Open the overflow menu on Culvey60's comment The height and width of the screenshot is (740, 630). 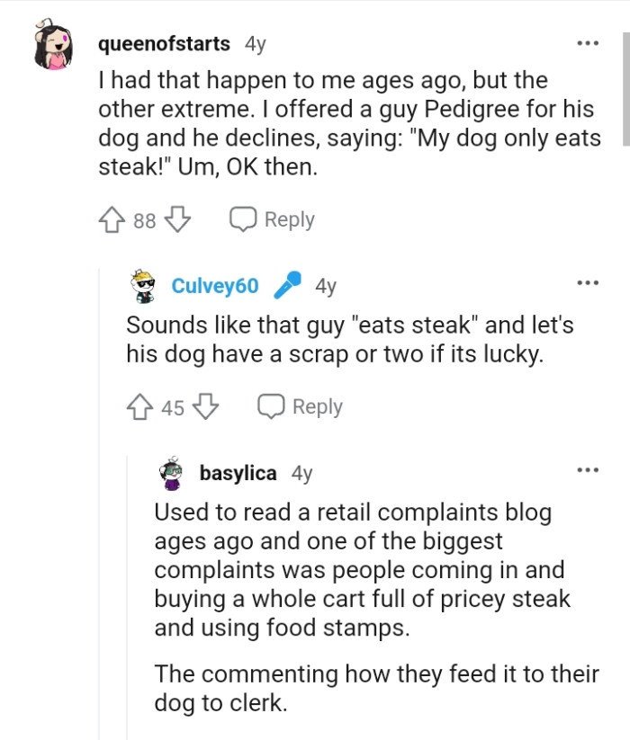[587, 282]
